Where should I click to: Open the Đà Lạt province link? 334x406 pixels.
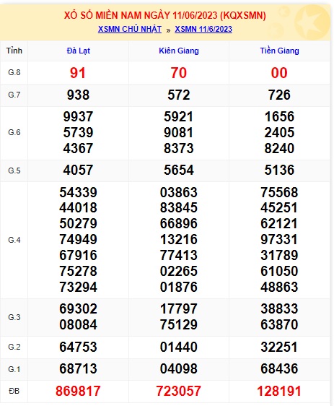point(79,51)
